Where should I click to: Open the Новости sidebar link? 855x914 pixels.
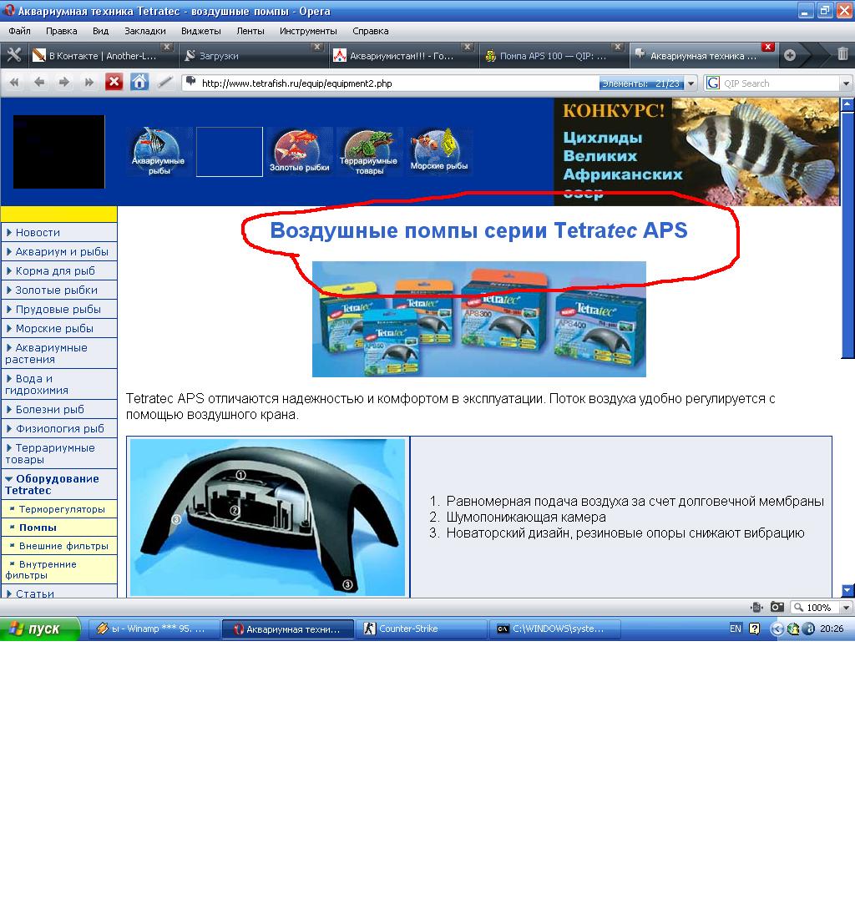click(38, 232)
